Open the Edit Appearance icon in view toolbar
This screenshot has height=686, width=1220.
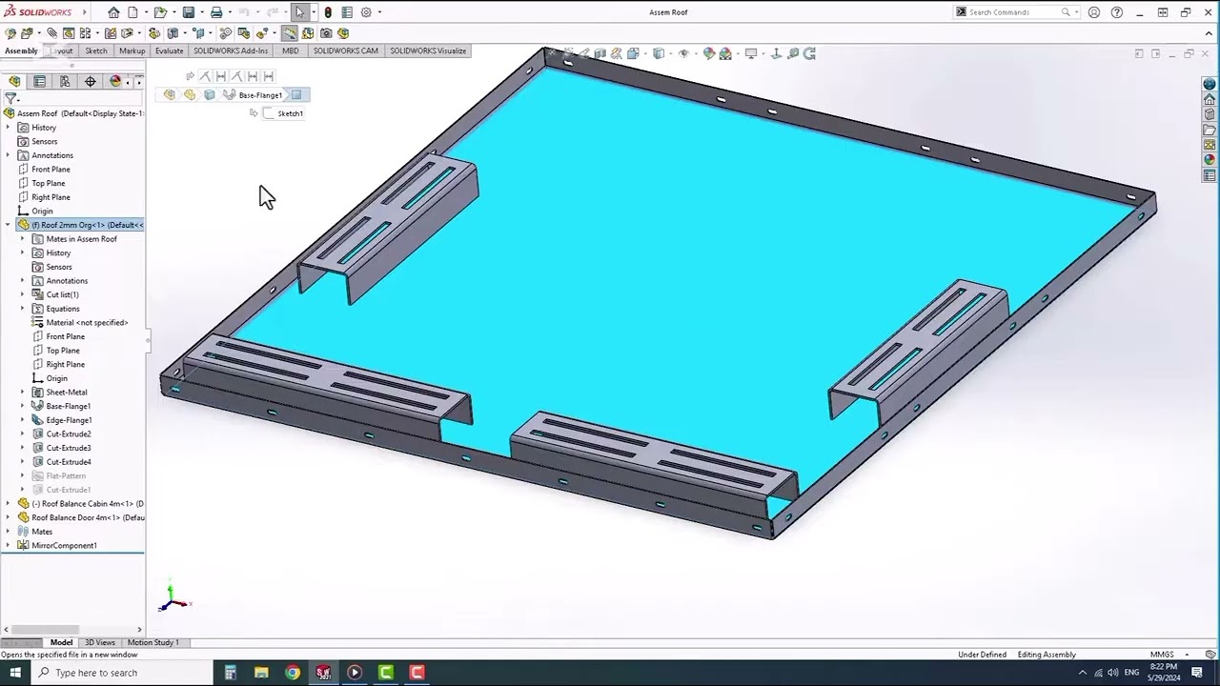[x=709, y=54]
